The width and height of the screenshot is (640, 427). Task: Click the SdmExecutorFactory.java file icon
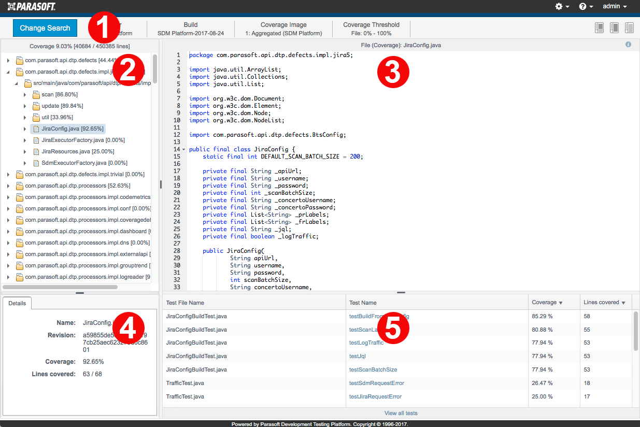(36, 163)
